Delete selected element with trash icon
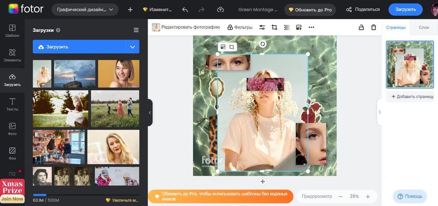Image resolution: width=438 pixels, height=206 pixels. point(374,27)
